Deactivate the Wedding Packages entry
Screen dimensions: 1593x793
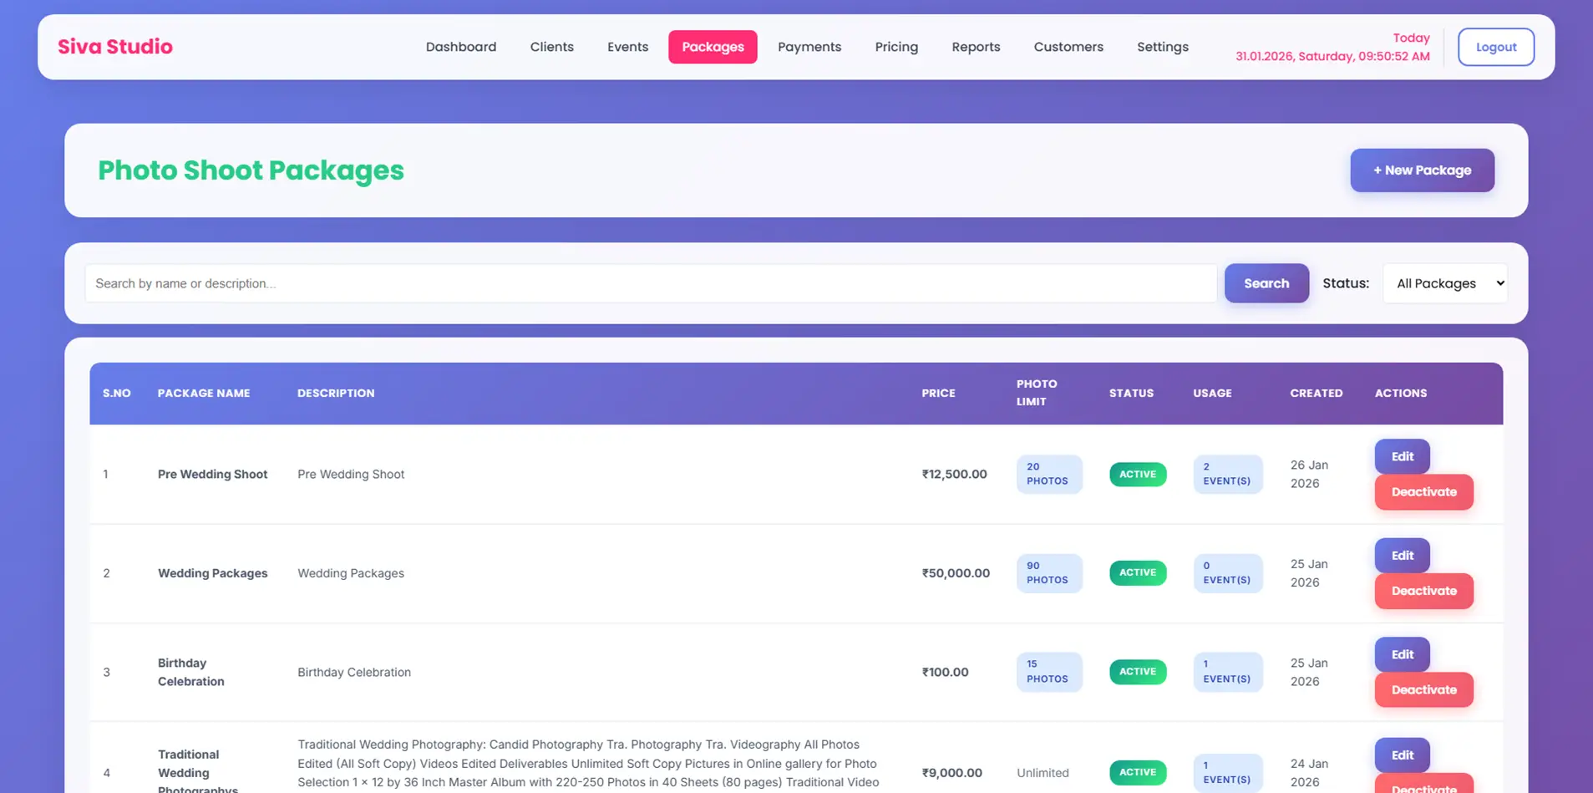(1423, 591)
